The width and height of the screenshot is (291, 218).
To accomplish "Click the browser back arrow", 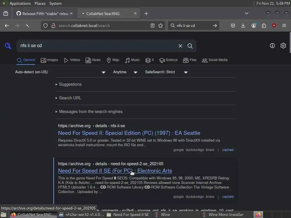I will pyautogui.click(x=7, y=26).
